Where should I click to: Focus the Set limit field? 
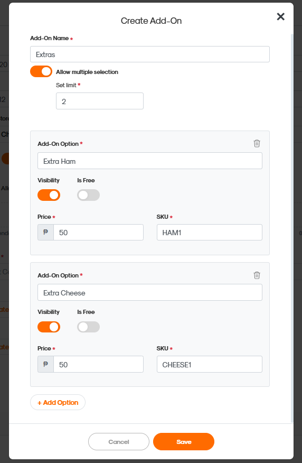(x=100, y=101)
